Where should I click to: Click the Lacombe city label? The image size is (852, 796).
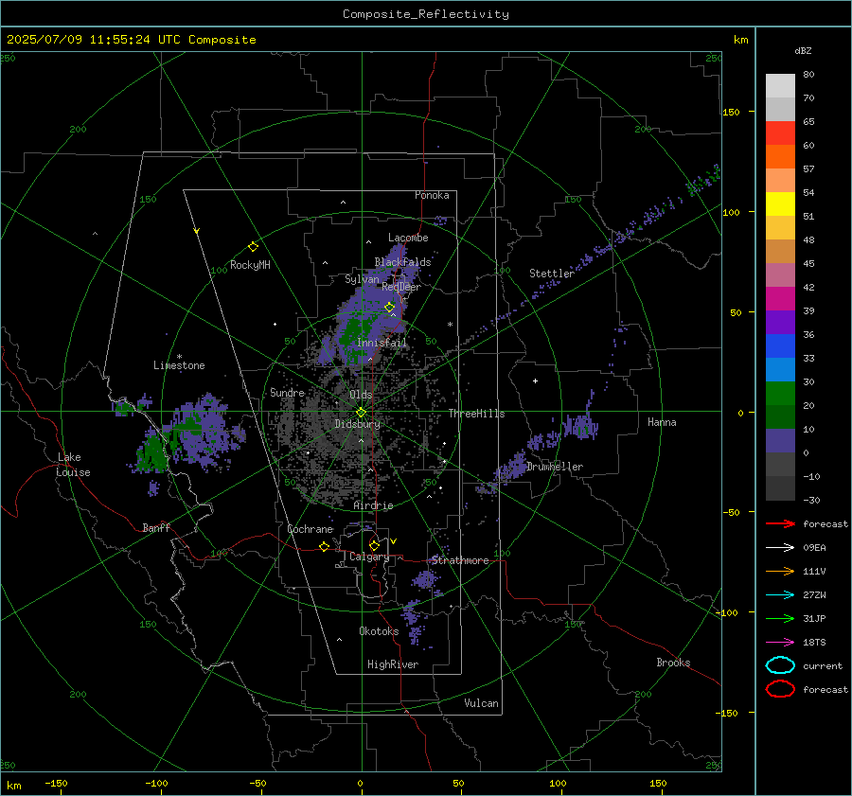click(408, 238)
